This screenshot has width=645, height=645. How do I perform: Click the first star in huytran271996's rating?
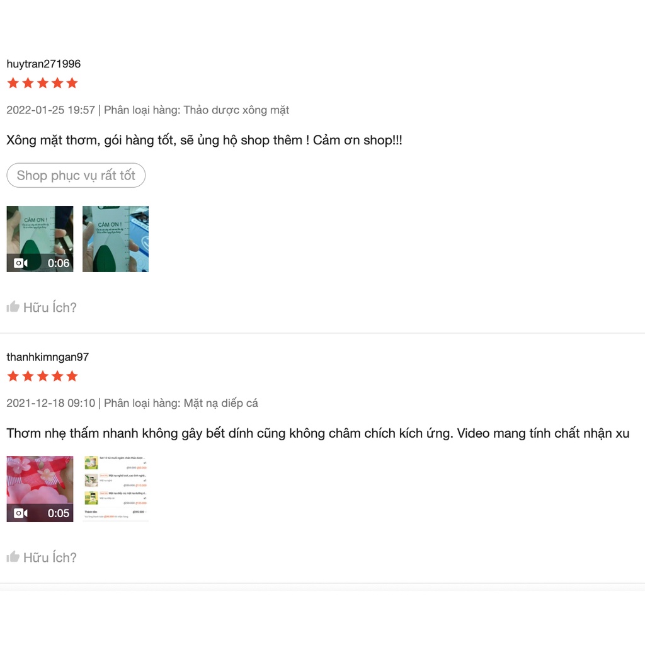pos(13,83)
